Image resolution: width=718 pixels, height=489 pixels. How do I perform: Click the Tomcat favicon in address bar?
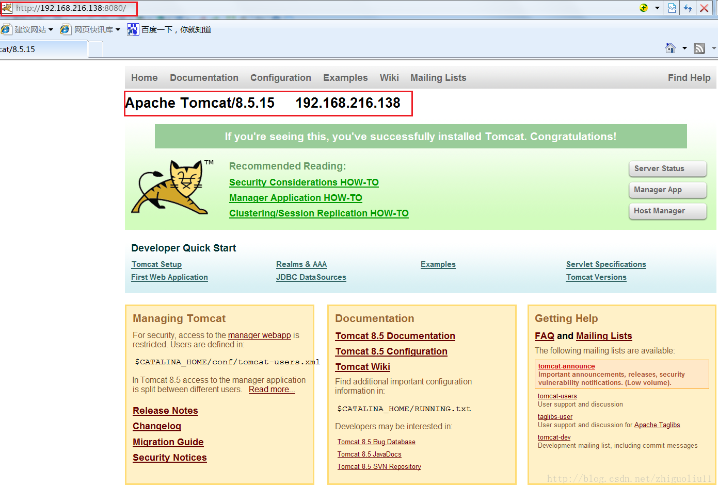(x=6, y=8)
